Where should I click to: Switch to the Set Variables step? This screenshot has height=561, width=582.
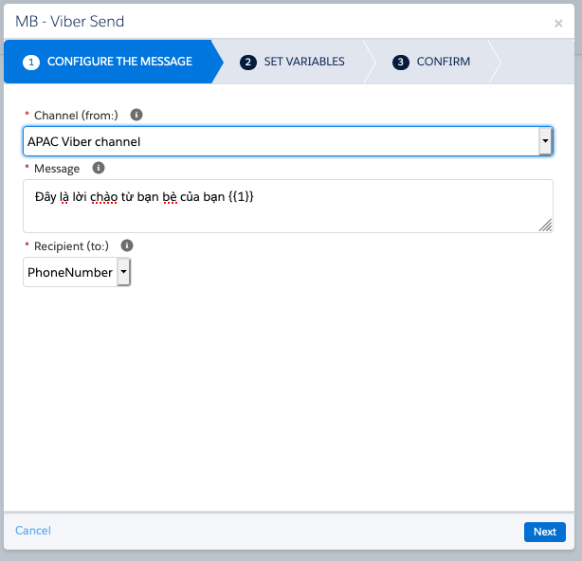303,62
